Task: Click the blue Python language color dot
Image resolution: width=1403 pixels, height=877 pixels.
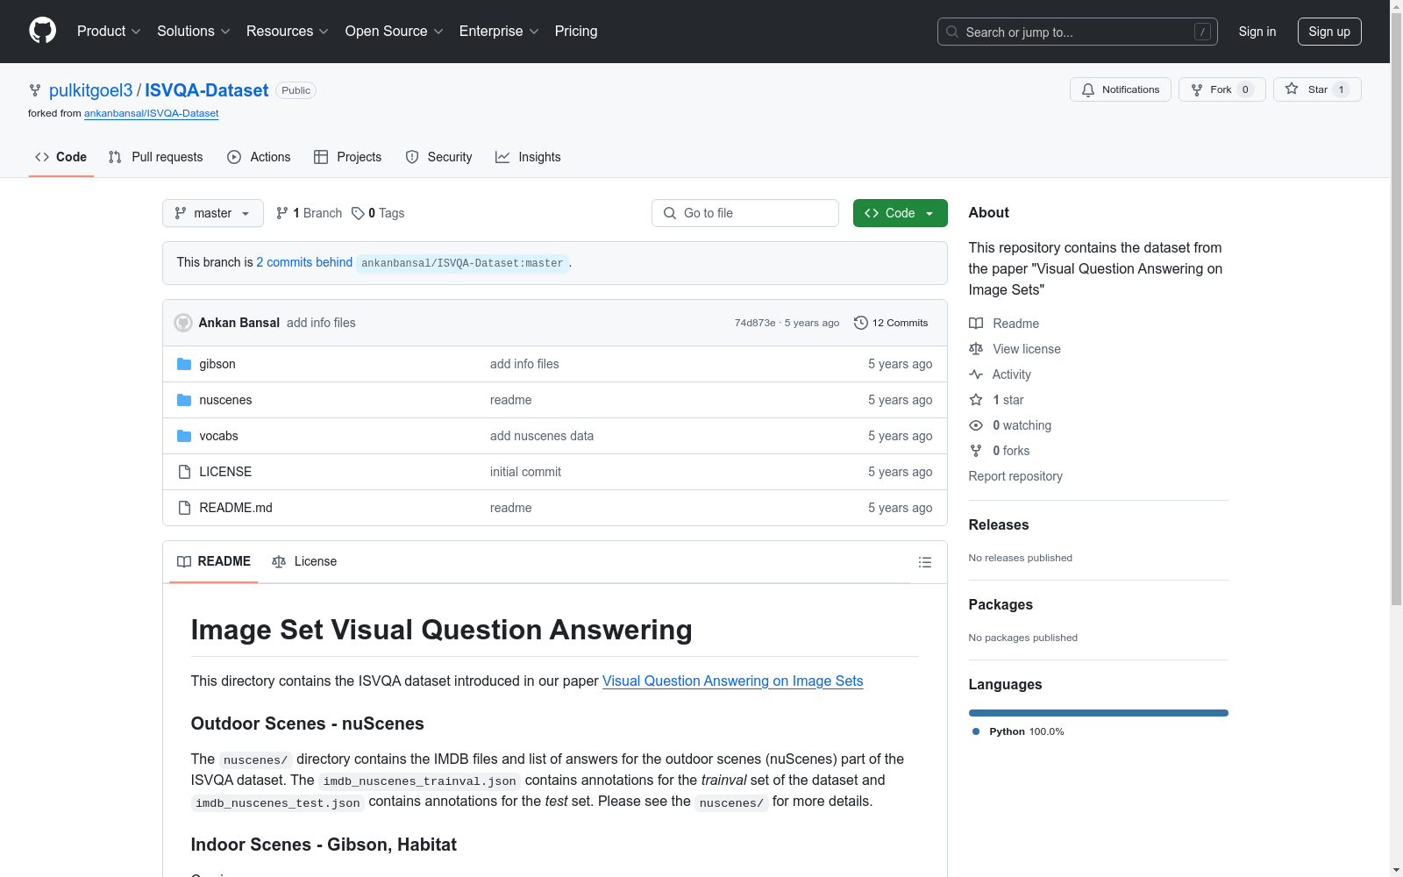Action: point(976,731)
